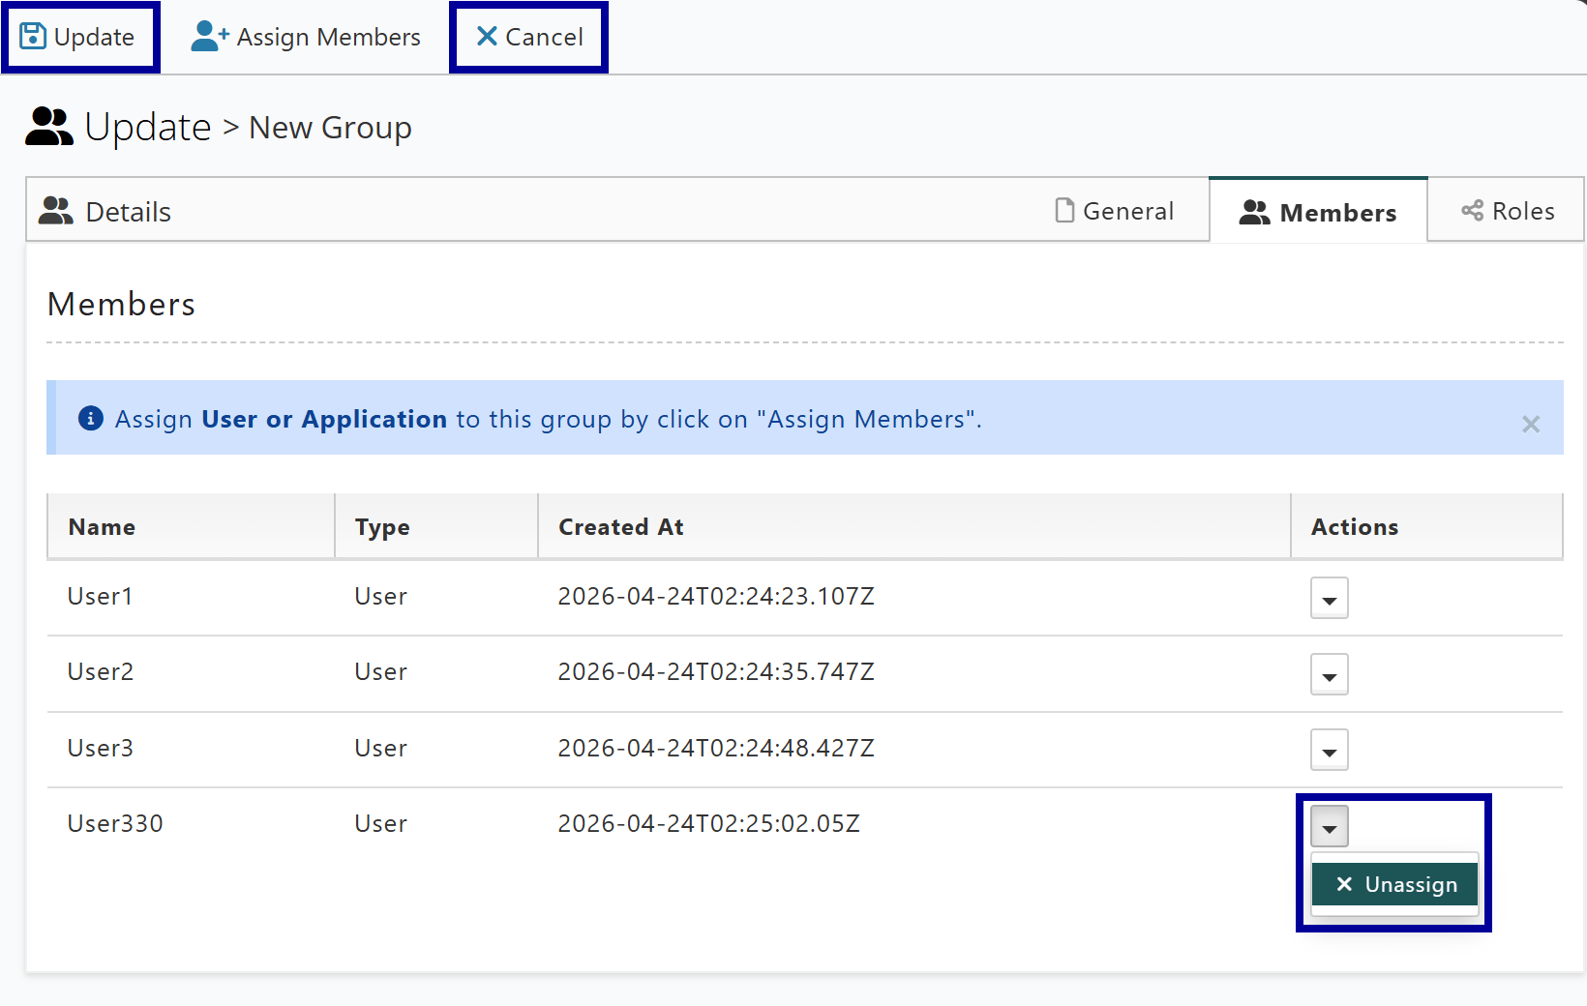Unassign User330 from the group
Image resolution: width=1587 pixels, height=1006 pixels.
(x=1395, y=884)
